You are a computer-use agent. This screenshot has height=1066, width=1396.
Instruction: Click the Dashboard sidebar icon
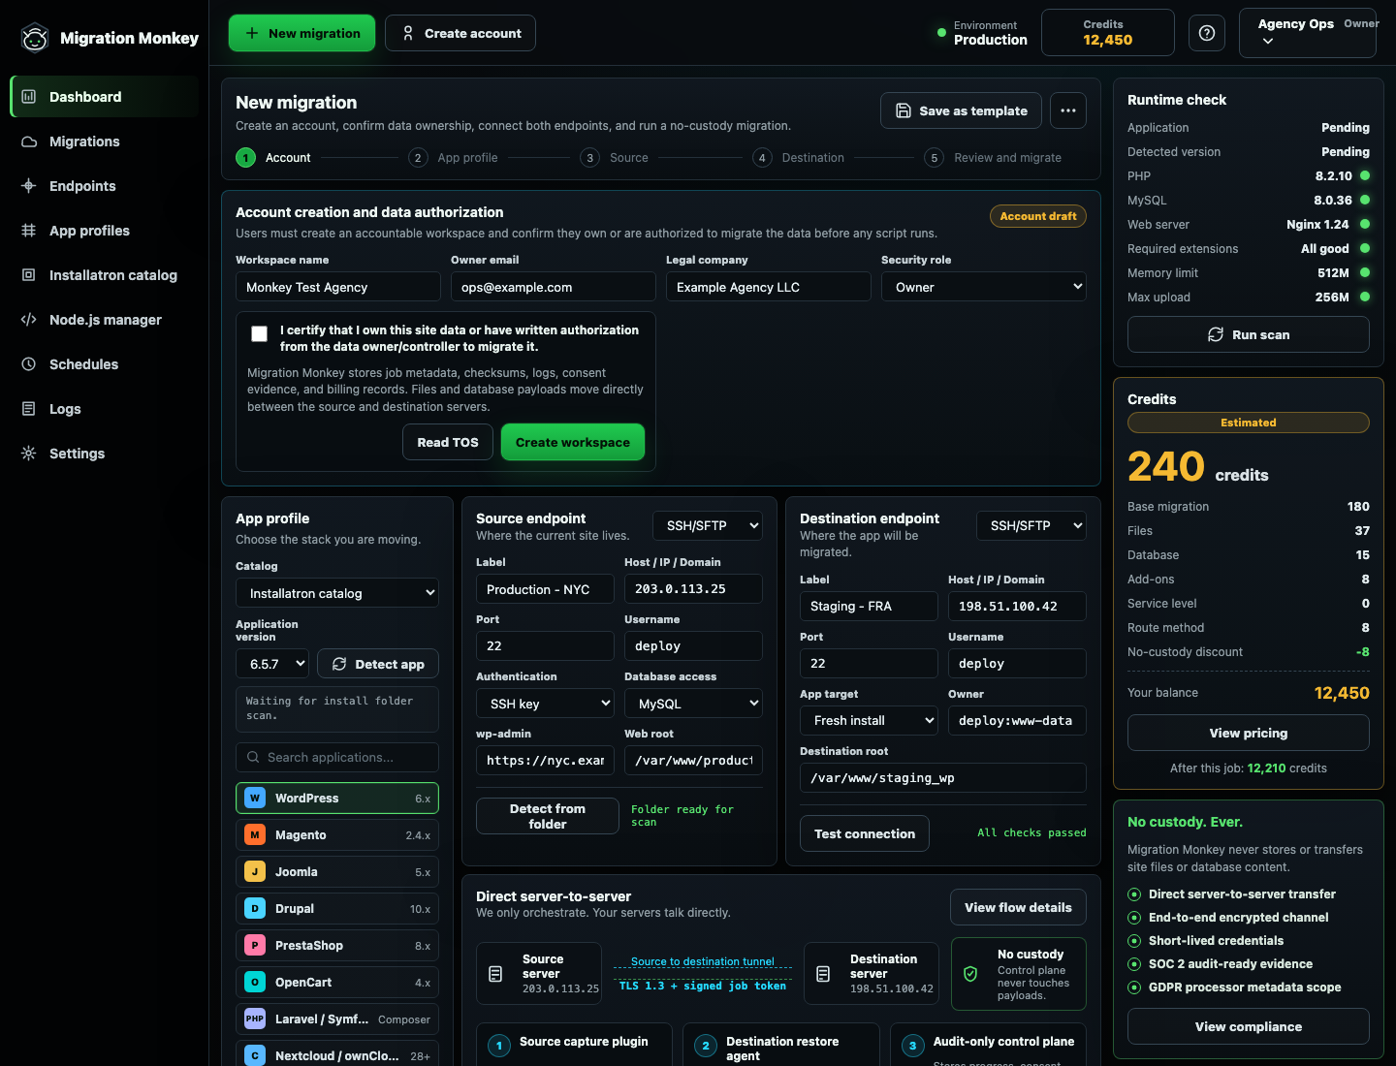click(29, 97)
